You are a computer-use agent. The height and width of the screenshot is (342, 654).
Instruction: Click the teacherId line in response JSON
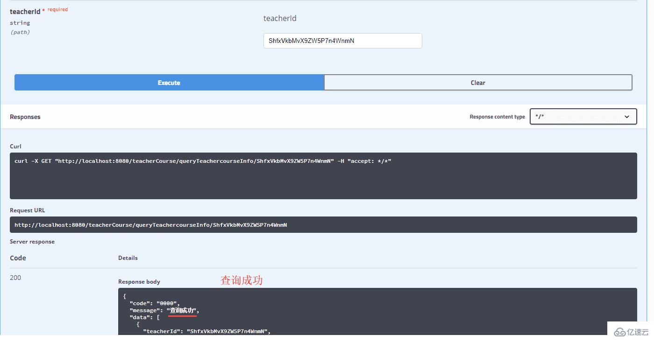point(206,331)
